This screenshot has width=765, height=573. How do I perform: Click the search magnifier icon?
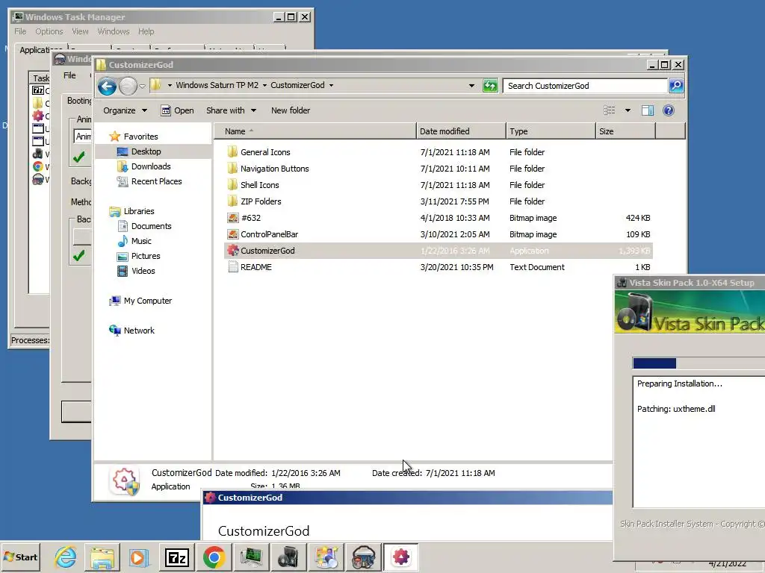click(x=675, y=86)
